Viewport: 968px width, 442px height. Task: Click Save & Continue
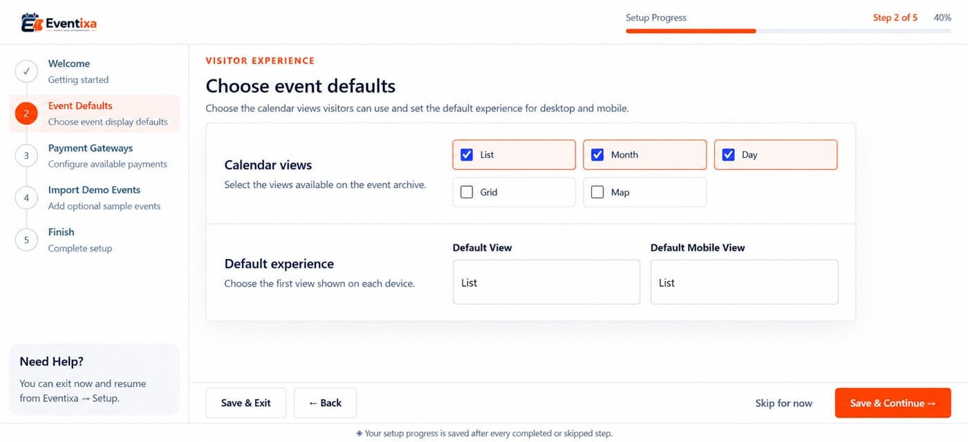tap(893, 403)
